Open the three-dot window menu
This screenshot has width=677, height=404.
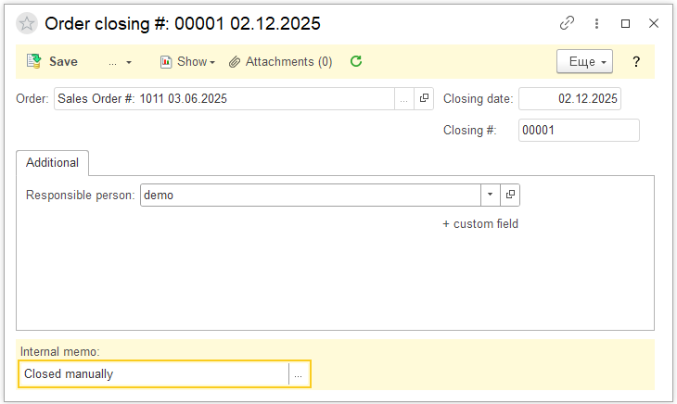pos(596,23)
